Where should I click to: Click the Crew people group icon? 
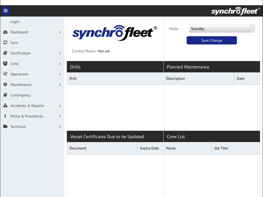point(5,63)
